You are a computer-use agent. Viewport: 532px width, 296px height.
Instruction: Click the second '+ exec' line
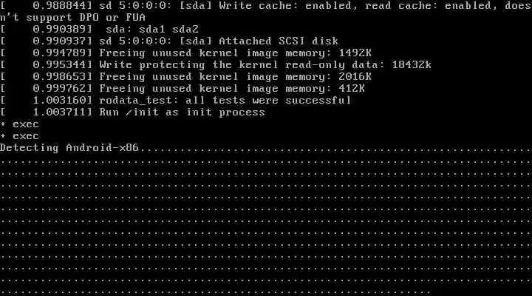click(20, 136)
